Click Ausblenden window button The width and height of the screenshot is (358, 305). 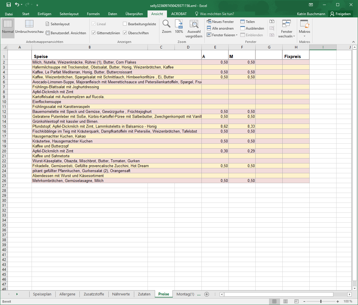pos(252,28)
